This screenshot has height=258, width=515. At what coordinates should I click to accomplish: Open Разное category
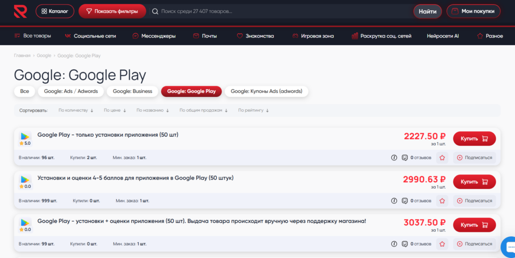coord(490,36)
